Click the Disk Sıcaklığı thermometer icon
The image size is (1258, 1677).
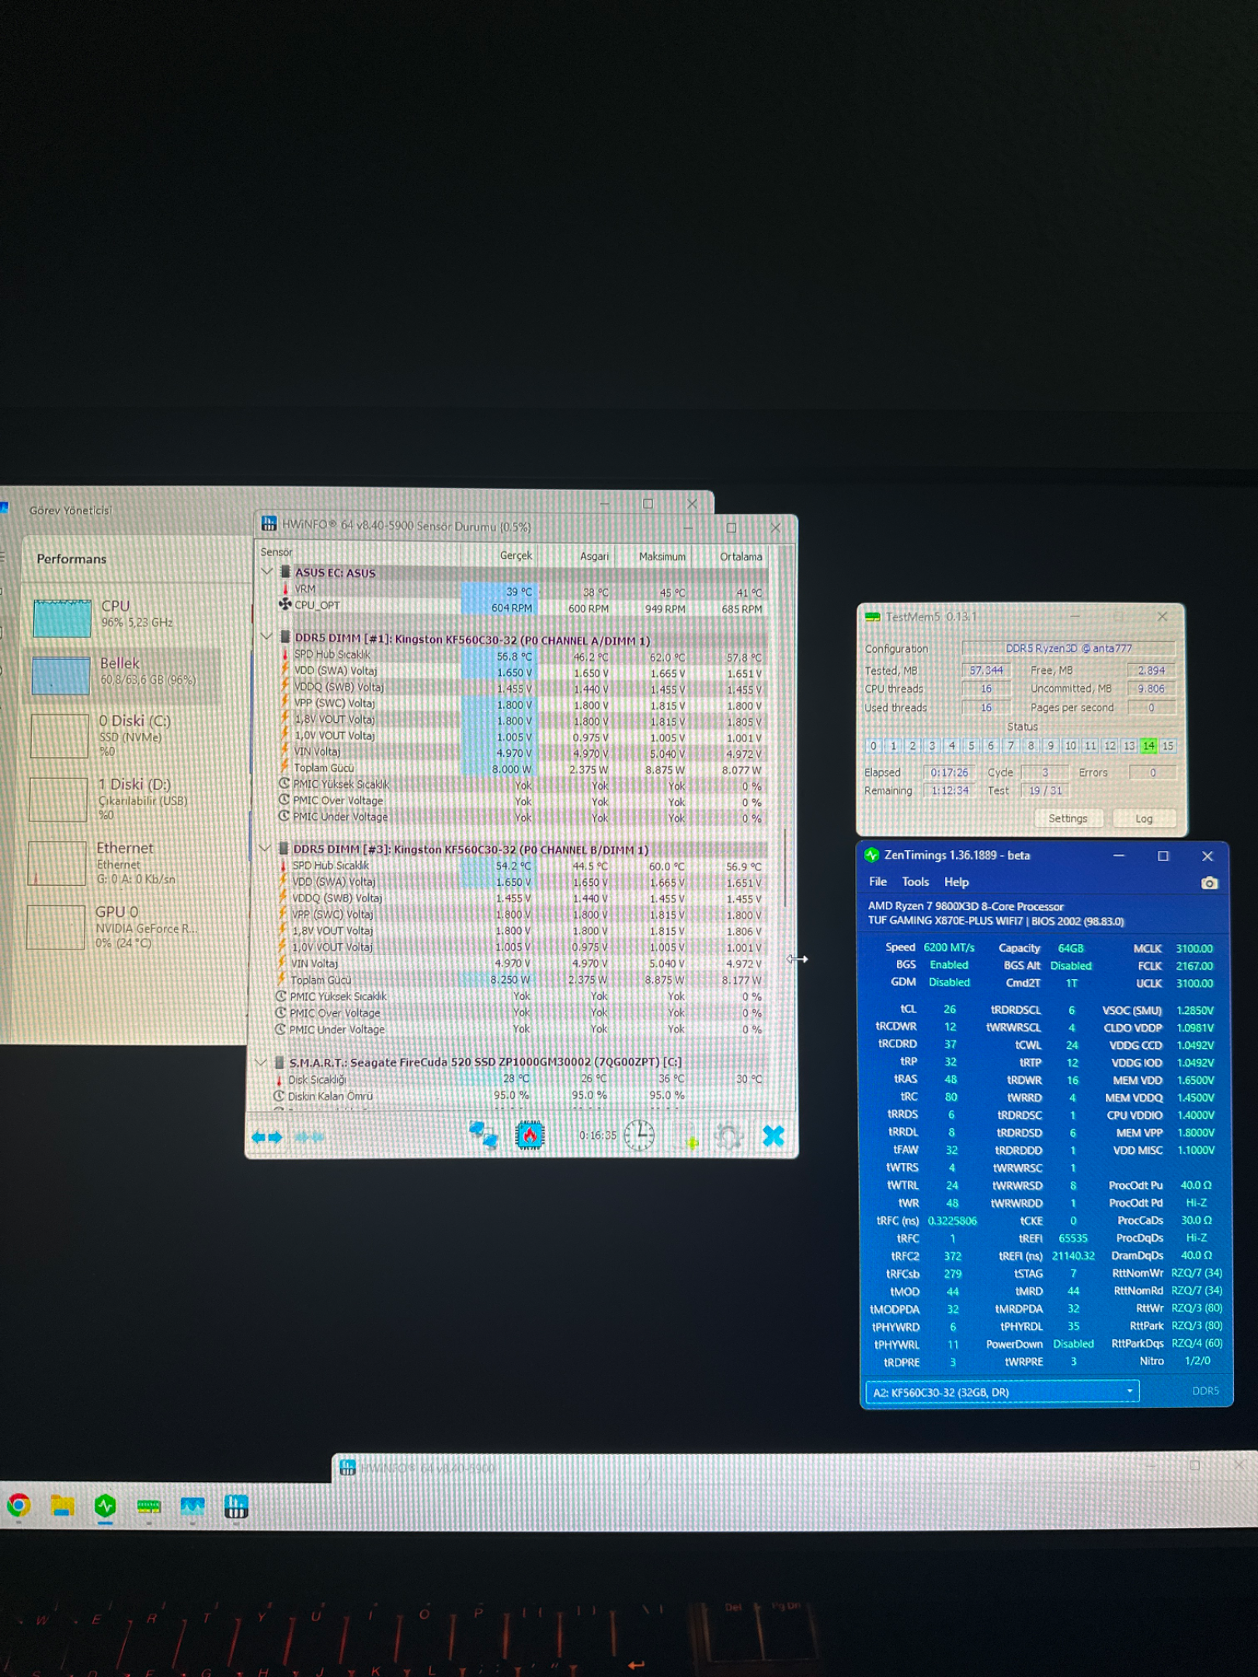tap(279, 1079)
